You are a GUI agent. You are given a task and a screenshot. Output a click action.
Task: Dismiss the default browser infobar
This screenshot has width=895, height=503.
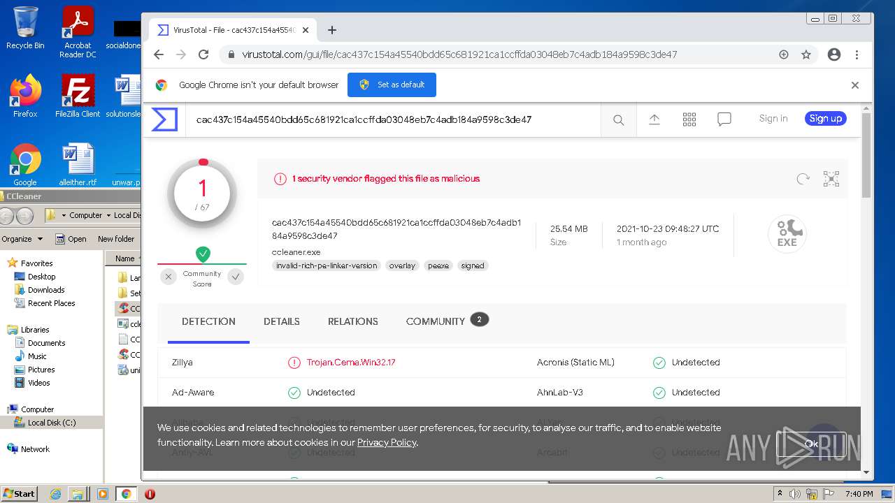coord(854,85)
